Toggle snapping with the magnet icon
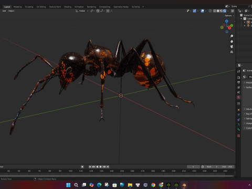252x189 pixels. click(98, 11)
